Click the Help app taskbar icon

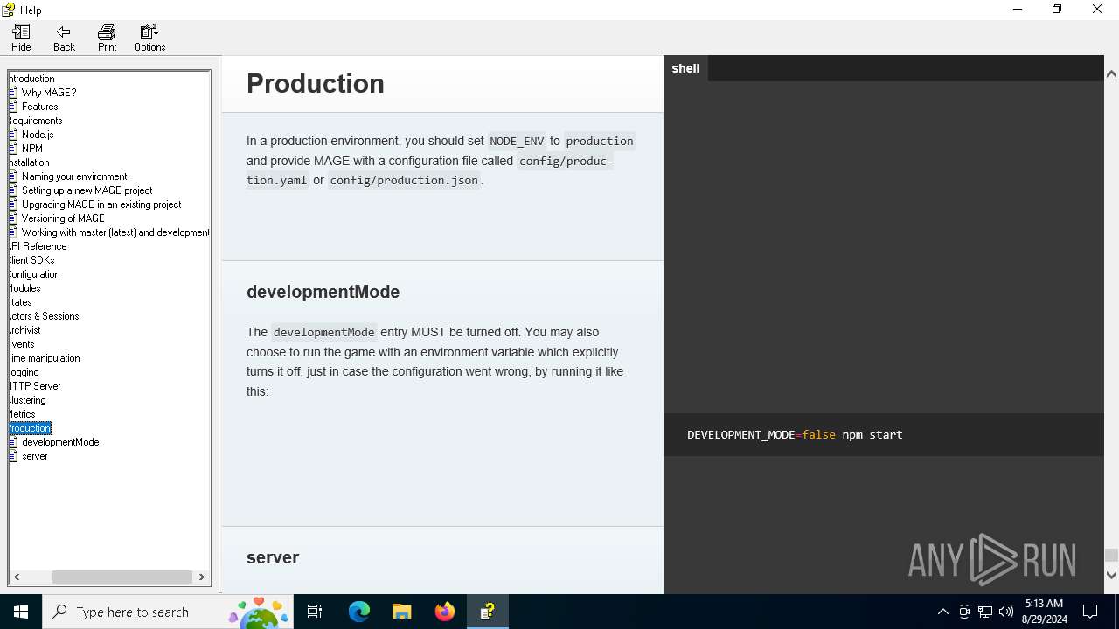[x=487, y=612]
